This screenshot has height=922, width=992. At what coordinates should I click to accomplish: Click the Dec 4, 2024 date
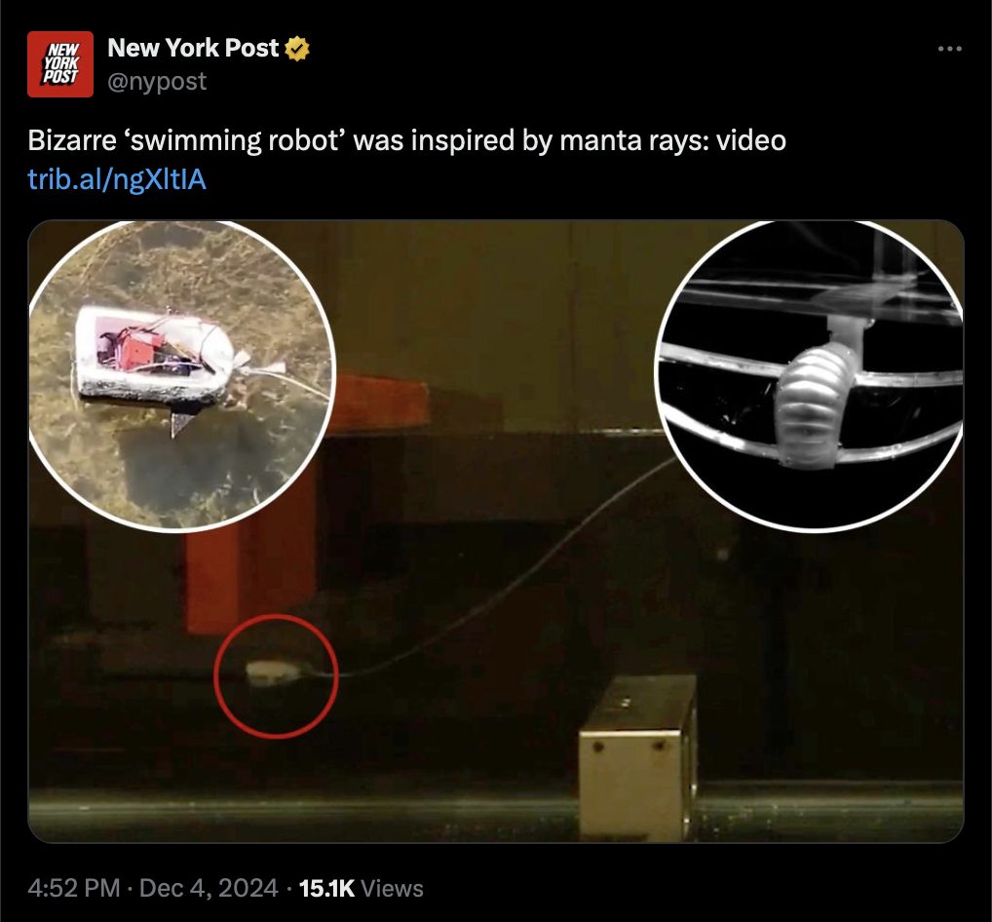coord(209,888)
